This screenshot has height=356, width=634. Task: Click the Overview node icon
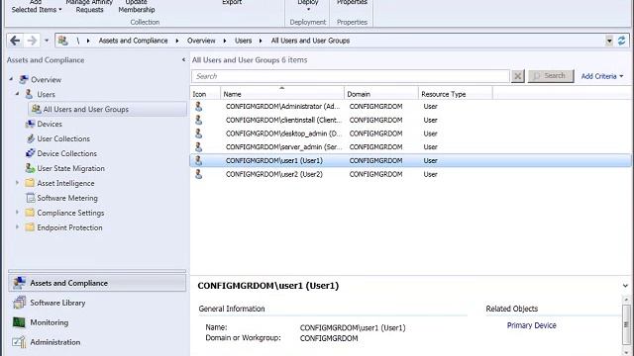tap(24, 79)
